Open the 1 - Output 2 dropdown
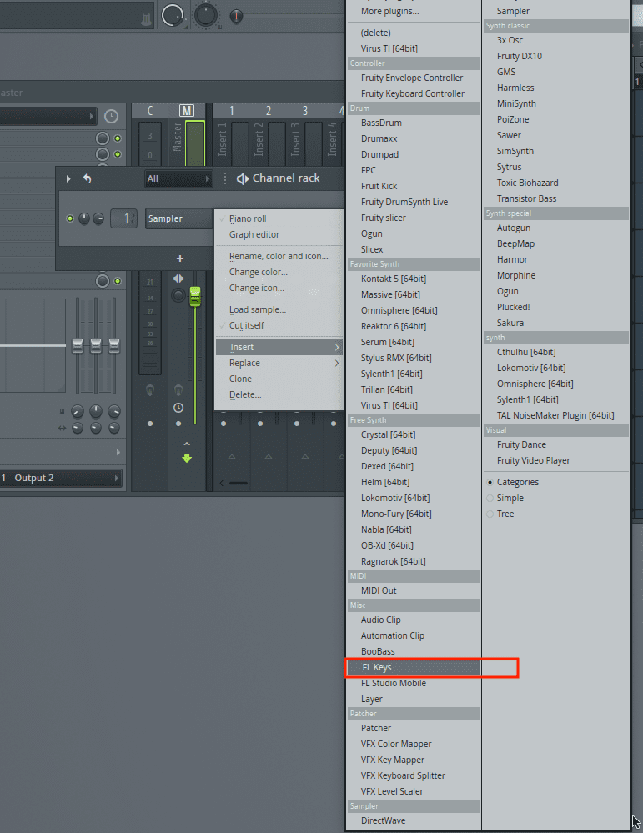The width and height of the screenshot is (643, 833). 60,478
